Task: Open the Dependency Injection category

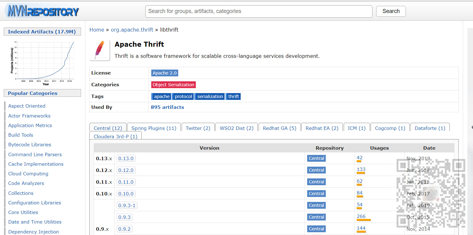Action: pyautogui.click(x=33, y=232)
